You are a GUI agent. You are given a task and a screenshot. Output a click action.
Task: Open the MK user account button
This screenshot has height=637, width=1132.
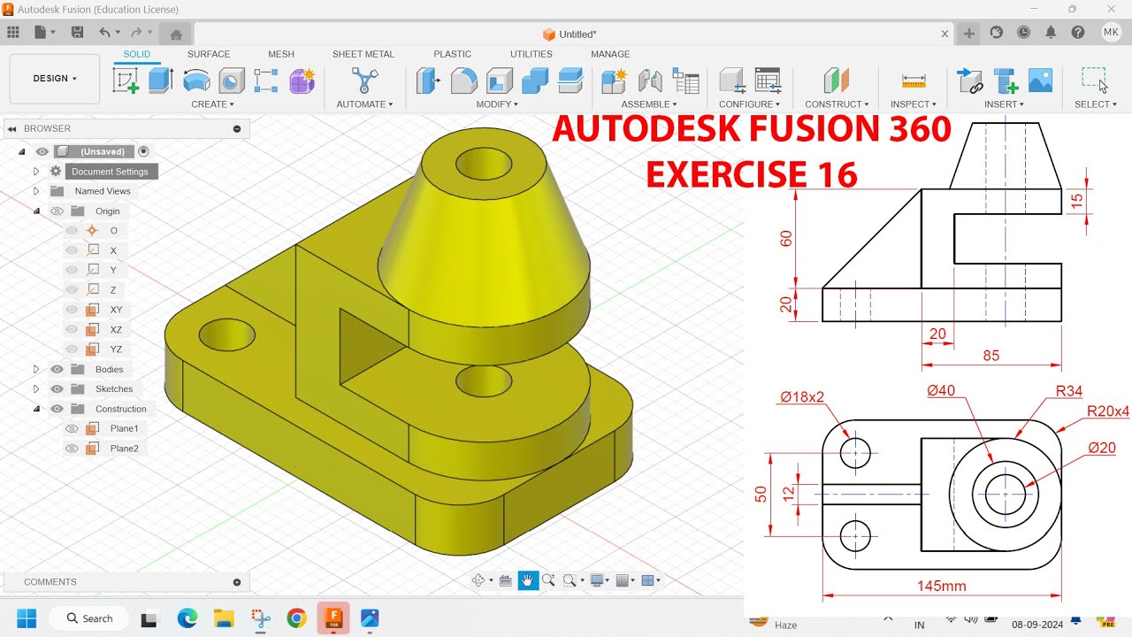tap(1111, 33)
